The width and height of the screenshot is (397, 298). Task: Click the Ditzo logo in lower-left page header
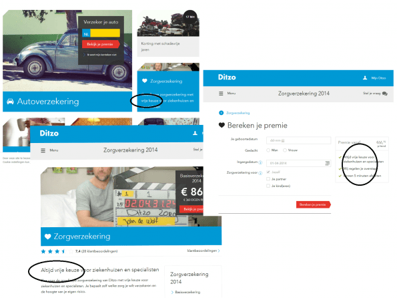pos(49,133)
